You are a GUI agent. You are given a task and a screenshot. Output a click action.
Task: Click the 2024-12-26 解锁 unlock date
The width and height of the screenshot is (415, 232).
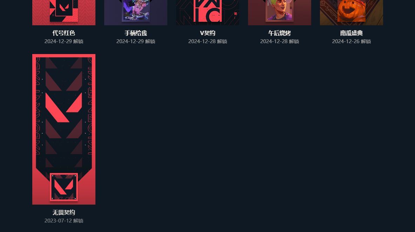pyautogui.click(x=352, y=41)
